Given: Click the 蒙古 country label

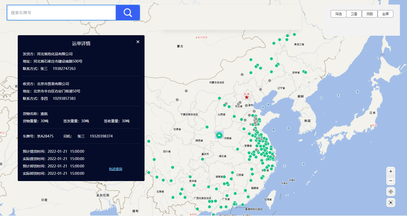Looking at the screenshot, I should click(180, 46).
